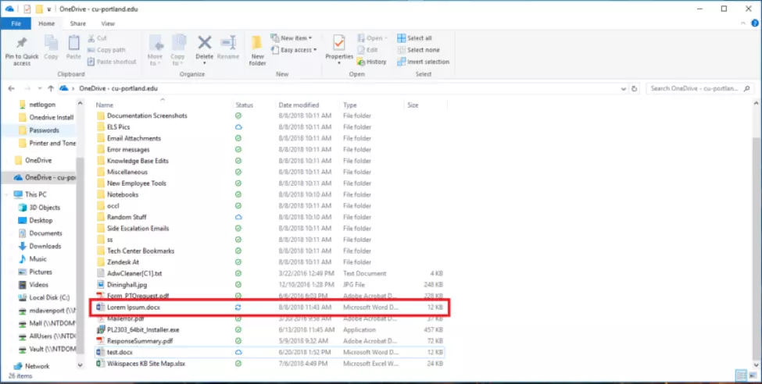Open the Help question mark icon

click(755, 23)
